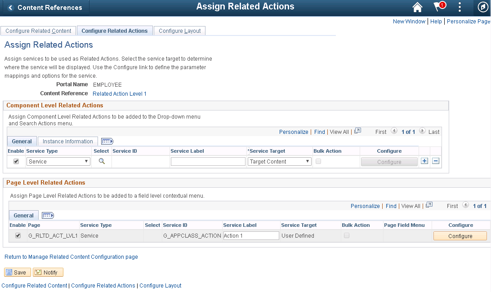
Task: Go to the Home page icon
Action: (x=417, y=7)
